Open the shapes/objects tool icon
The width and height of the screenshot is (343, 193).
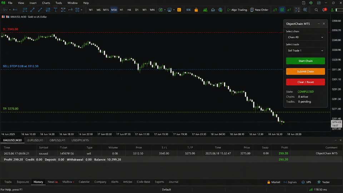77,10
